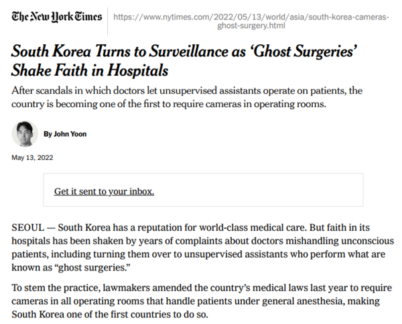Click the May 13, 2022 date
402x324 pixels.
click(33, 158)
